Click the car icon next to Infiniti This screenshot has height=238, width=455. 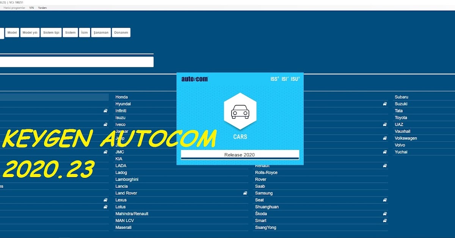pyautogui.click(x=105, y=110)
